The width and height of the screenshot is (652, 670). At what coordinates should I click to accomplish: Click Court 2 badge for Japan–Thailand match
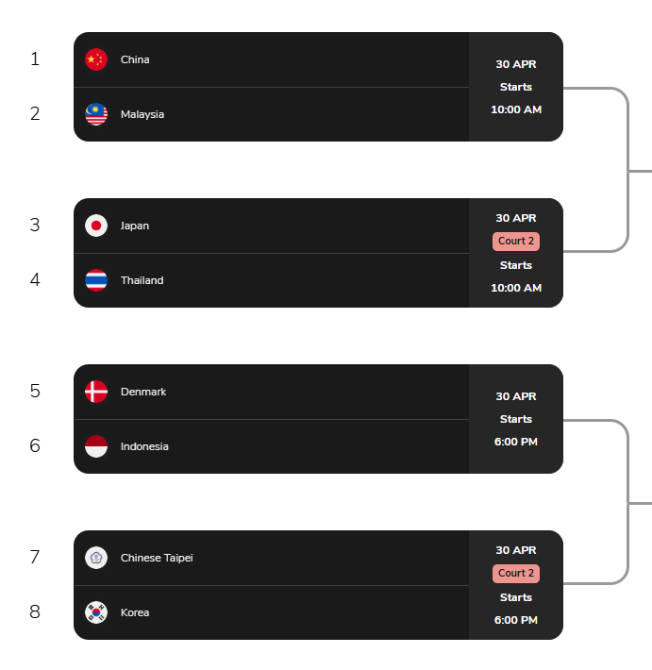pyautogui.click(x=516, y=242)
